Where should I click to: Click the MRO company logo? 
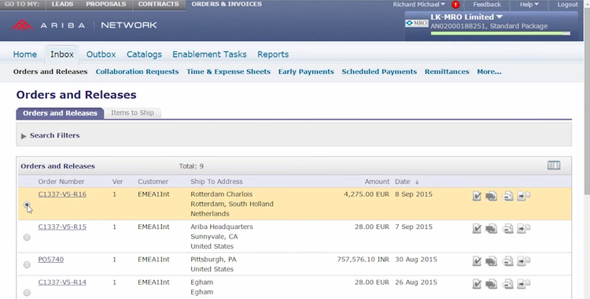click(416, 23)
